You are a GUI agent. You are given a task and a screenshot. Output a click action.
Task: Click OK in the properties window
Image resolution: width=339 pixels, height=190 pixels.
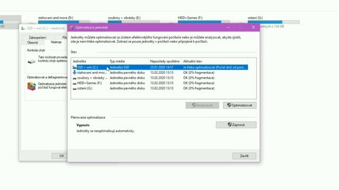[61, 156]
